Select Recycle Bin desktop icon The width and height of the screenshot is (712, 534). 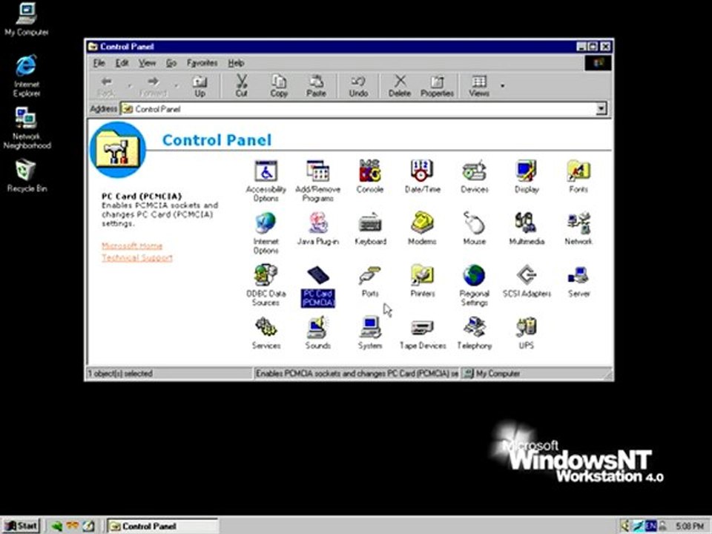pos(27,177)
